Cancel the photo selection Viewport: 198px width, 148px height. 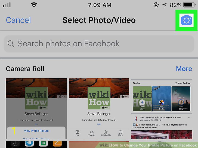coord(18,20)
